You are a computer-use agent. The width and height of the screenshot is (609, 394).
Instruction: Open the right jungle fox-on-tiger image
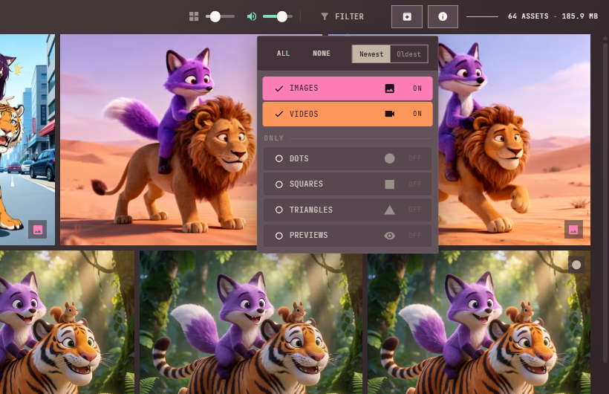[x=479, y=322]
